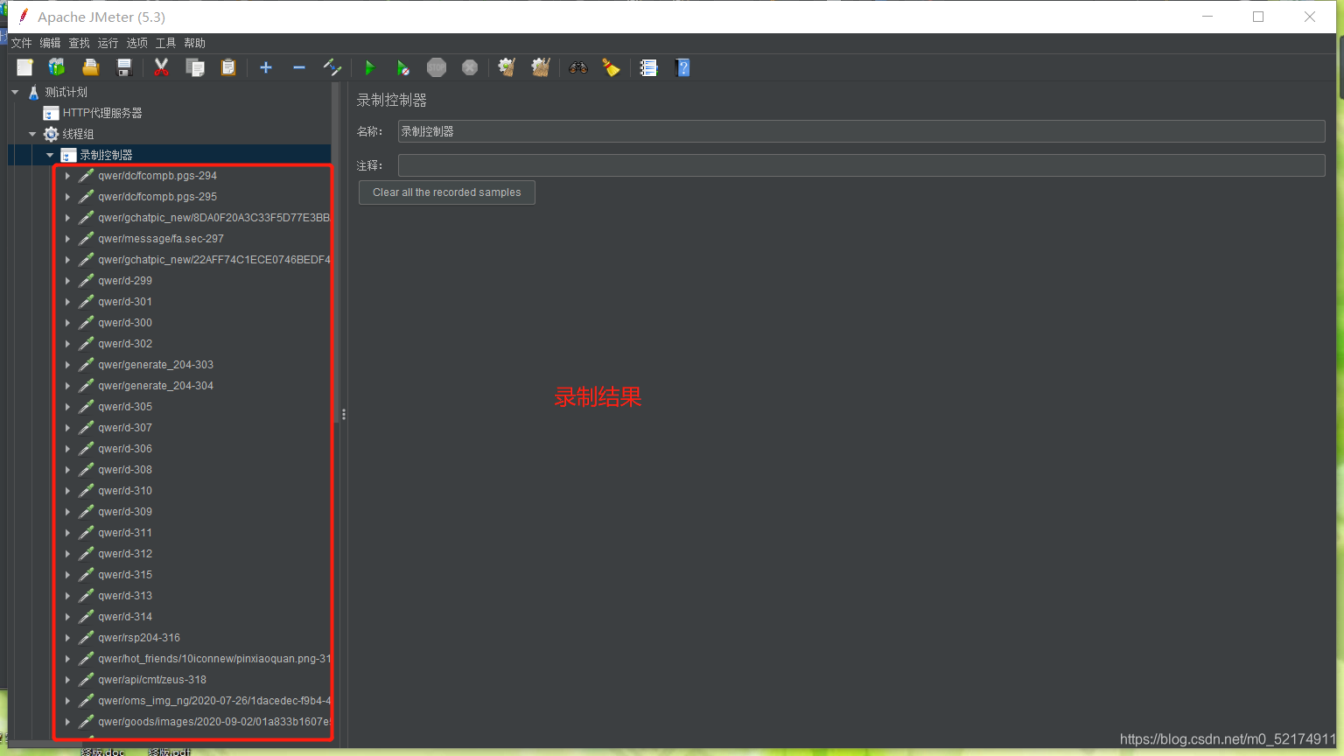Save the test plan via disk icon

point(124,67)
